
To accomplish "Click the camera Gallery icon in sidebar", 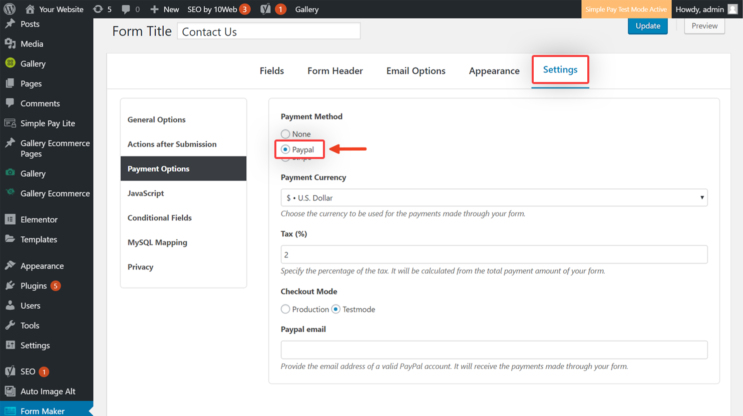I will point(10,173).
